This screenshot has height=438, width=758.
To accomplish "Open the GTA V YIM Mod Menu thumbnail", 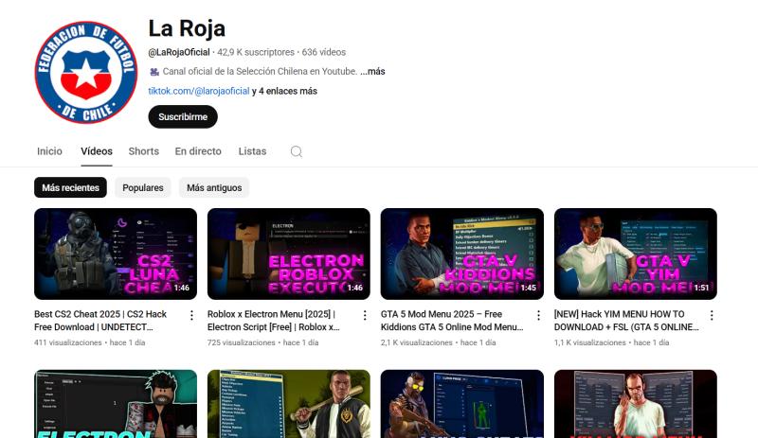I will pyautogui.click(x=635, y=254).
